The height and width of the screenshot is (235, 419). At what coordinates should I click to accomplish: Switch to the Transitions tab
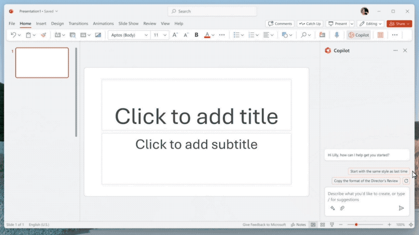click(78, 24)
